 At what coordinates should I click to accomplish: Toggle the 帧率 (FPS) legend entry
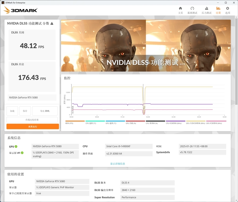[70, 122]
